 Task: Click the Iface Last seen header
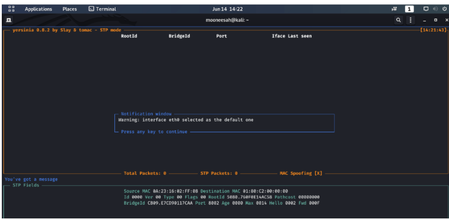tap(291, 36)
